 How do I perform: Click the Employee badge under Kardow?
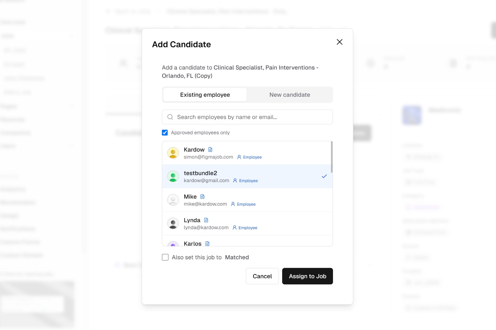coord(250,157)
